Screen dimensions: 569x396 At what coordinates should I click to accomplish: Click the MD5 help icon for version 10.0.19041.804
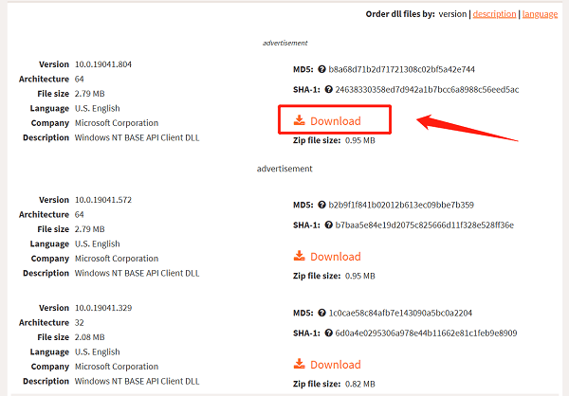click(321, 69)
